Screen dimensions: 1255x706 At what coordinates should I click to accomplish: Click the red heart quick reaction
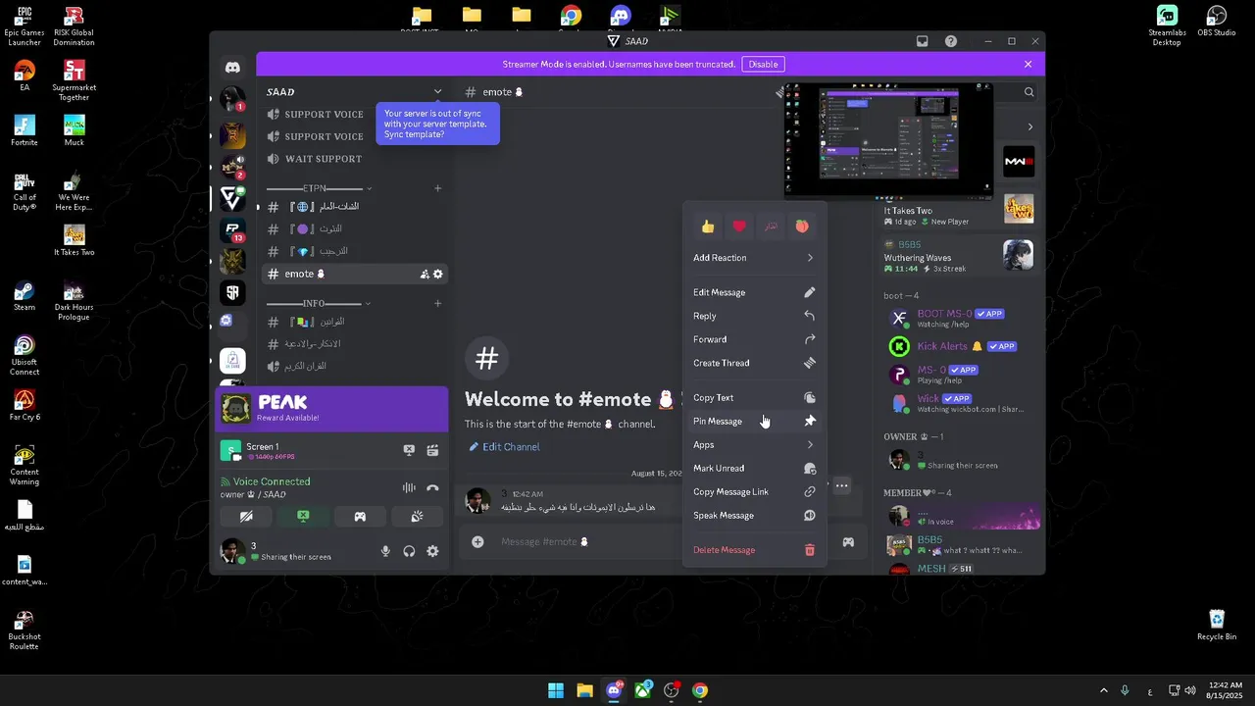[739, 227]
